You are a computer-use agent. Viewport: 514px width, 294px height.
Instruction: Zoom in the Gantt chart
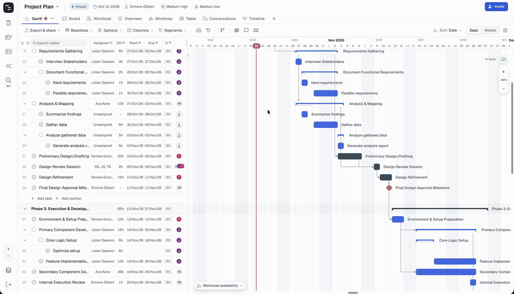click(503, 72)
